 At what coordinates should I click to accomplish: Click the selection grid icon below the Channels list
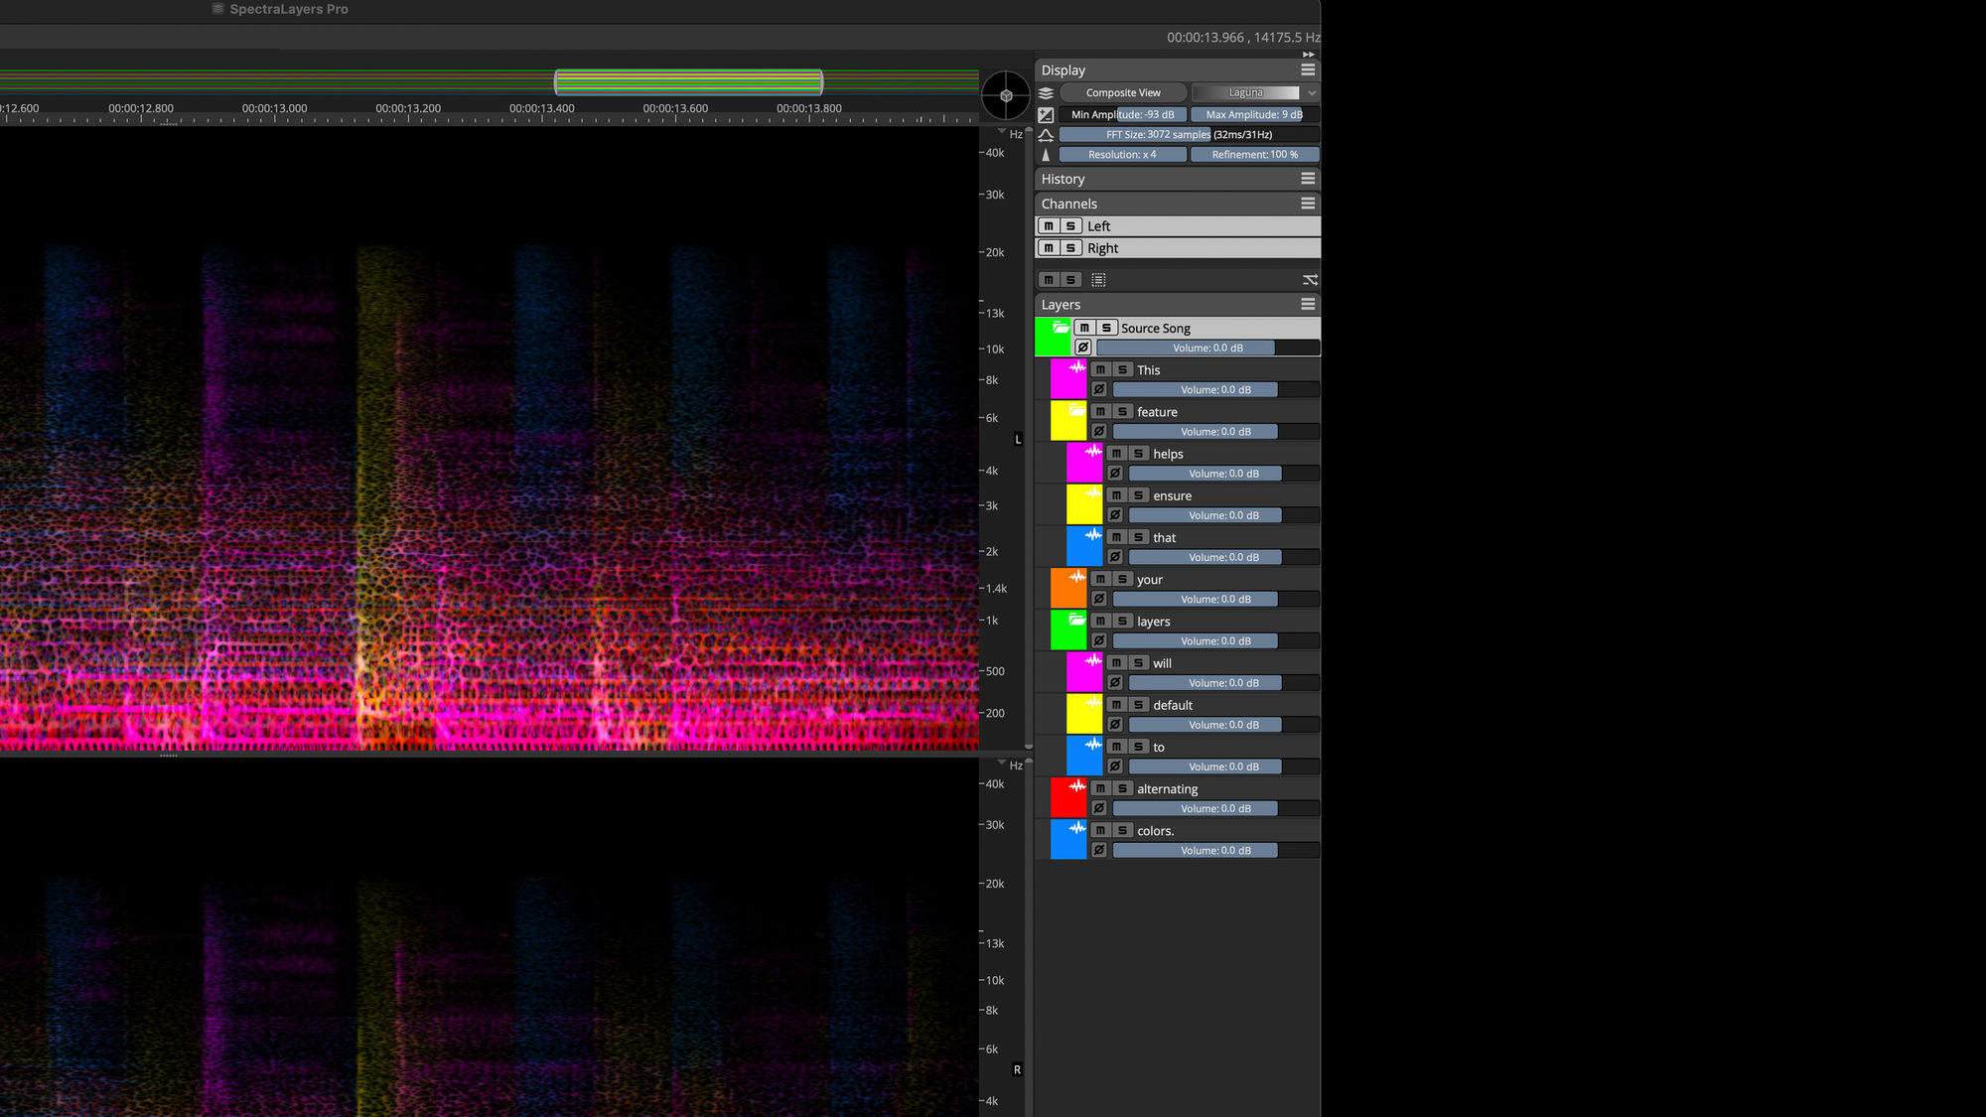click(1098, 279)
